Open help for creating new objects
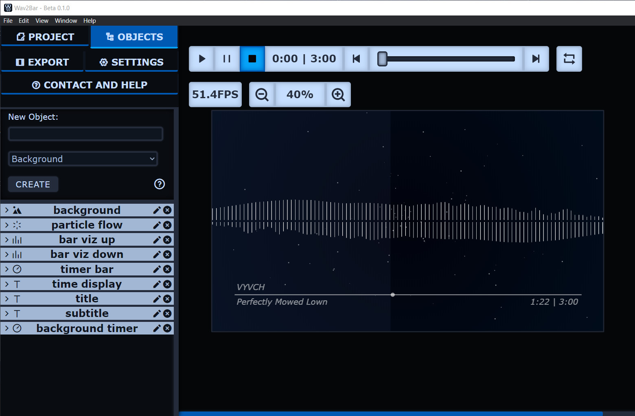 [160, 184]
